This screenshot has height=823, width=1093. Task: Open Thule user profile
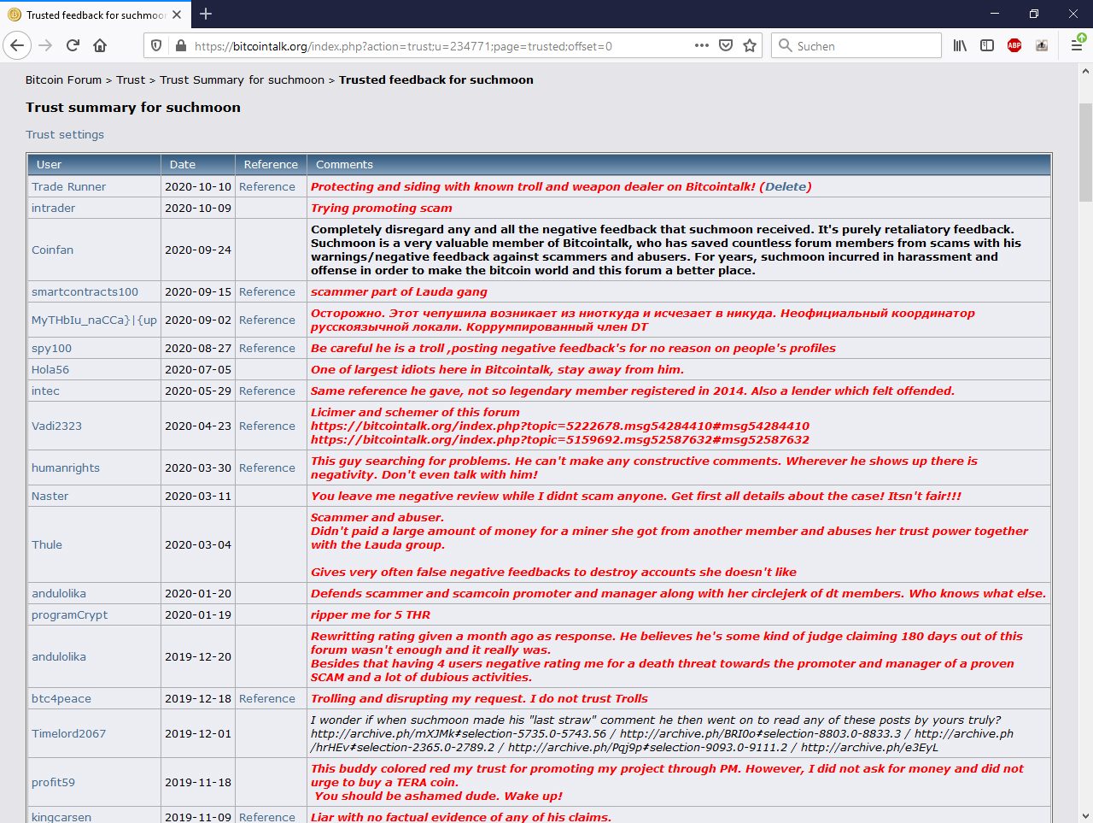tap(47, 544)
